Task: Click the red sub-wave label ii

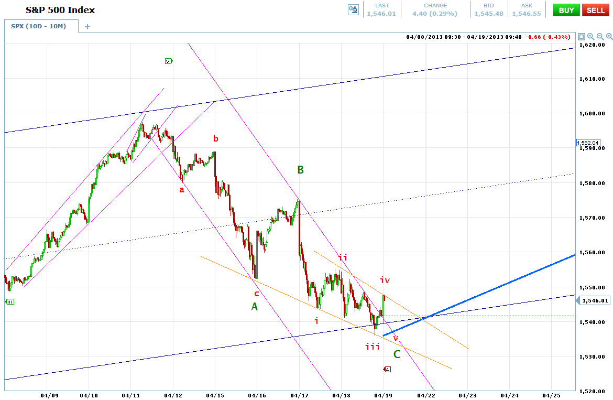Action: 343,257
